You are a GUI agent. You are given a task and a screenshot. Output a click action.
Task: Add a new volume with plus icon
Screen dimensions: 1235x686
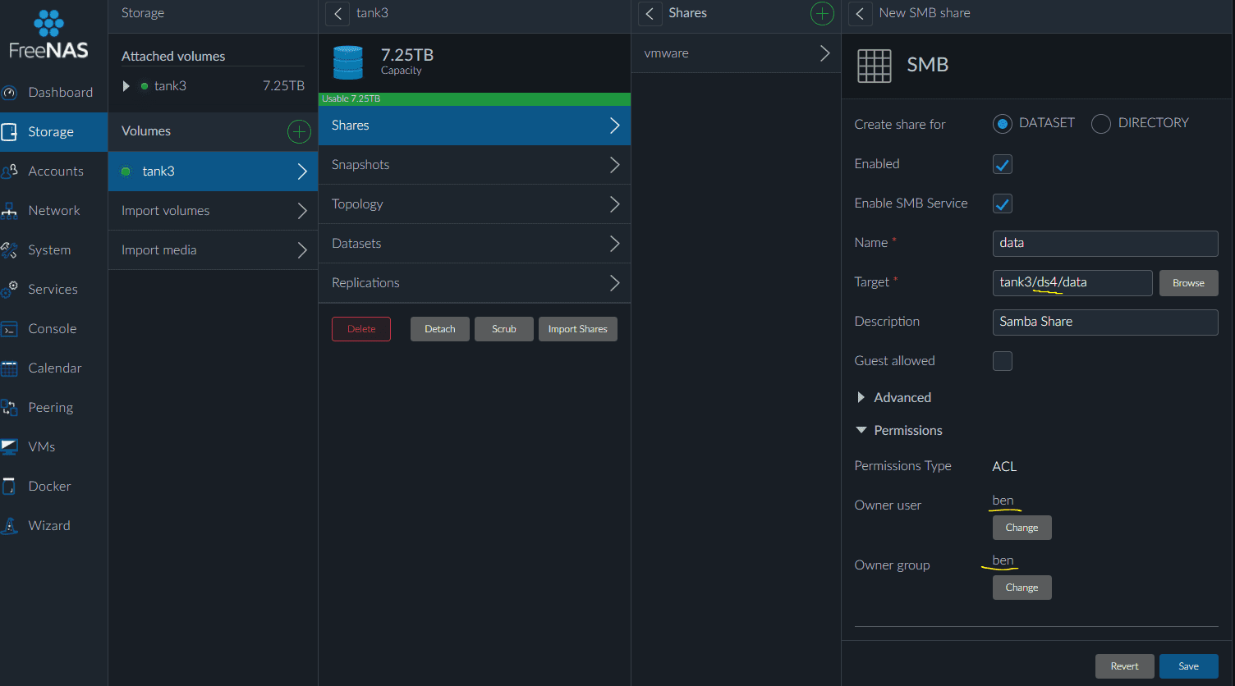(299, 131)
